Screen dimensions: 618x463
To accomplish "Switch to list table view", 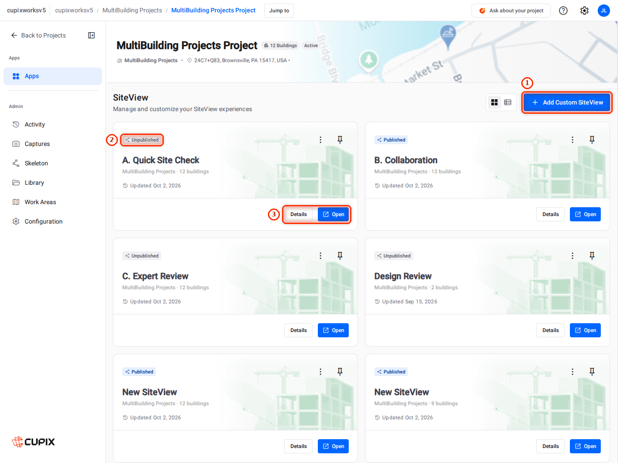I will tap(508, 102).
